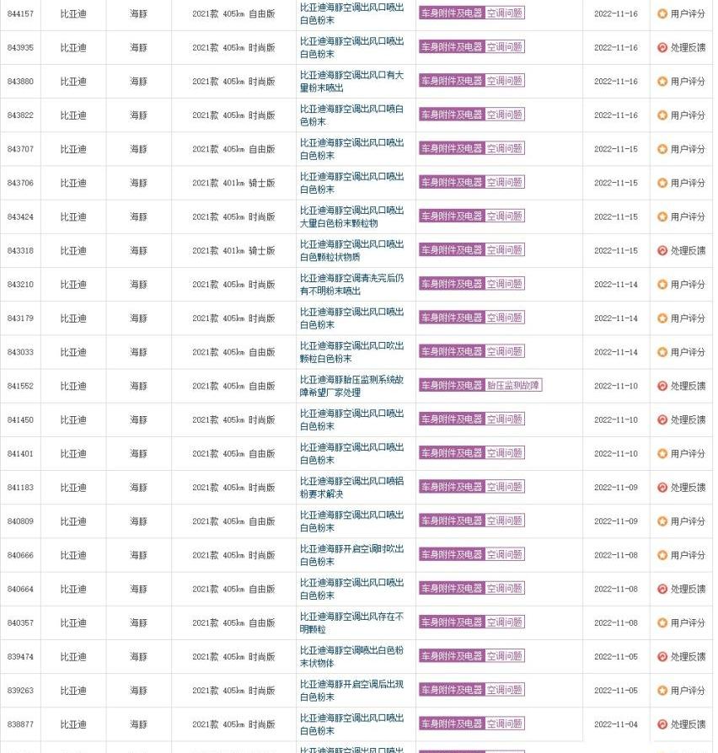This screenshot has width=718, height=753.
Task: Click the 2021款 405km 自由版 cell in row 840809
Action: coord(233,521)
